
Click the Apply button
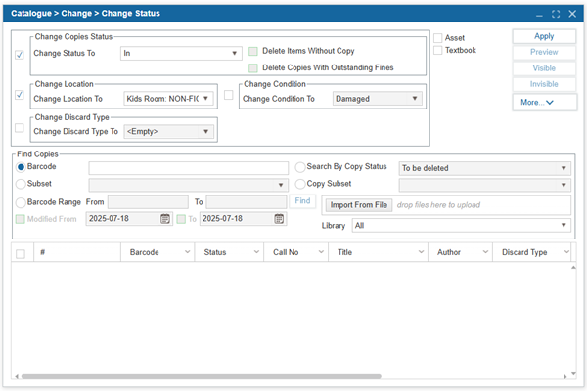point(544,36)
